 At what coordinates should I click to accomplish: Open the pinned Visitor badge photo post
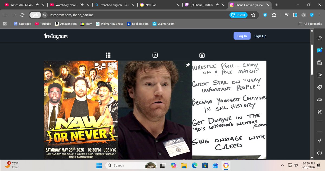(155, 110)
